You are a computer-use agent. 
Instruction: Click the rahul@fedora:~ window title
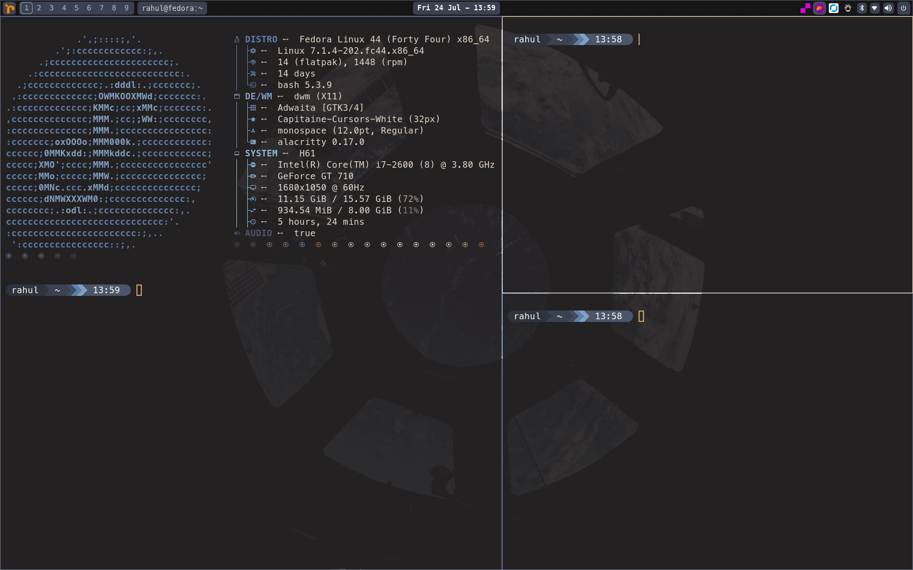click(x=172, y=8)
